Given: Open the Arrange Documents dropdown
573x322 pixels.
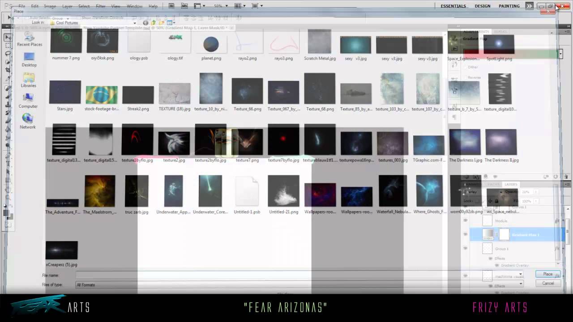Looking at the screenshot, I should 240,6.
